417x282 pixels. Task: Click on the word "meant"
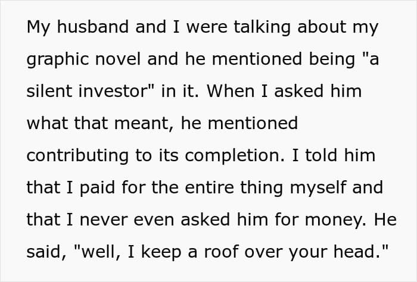142,123
